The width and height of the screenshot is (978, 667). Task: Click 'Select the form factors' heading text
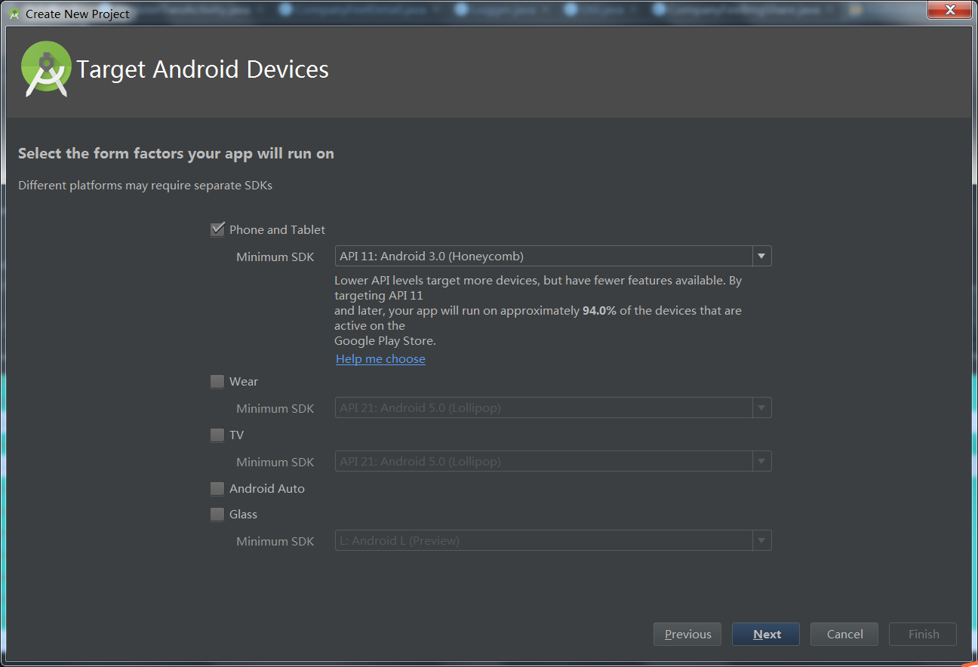(x=176, y=154)
